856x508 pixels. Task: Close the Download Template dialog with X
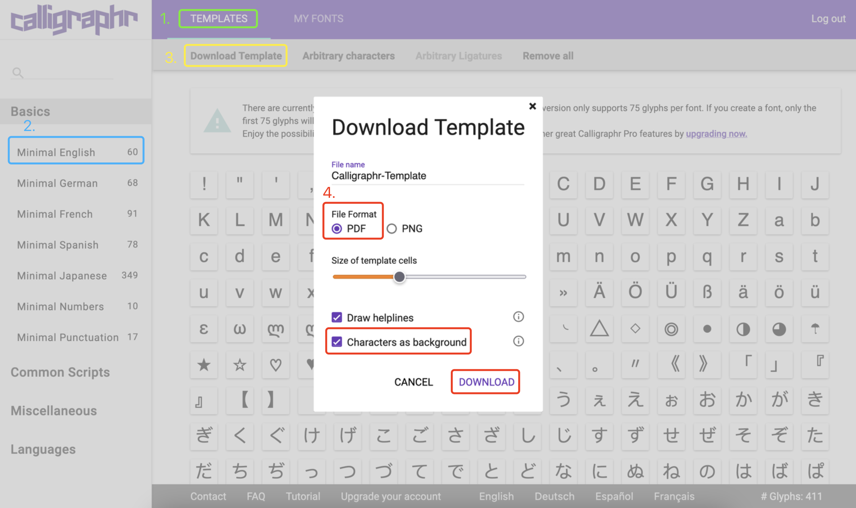point(532,106)
